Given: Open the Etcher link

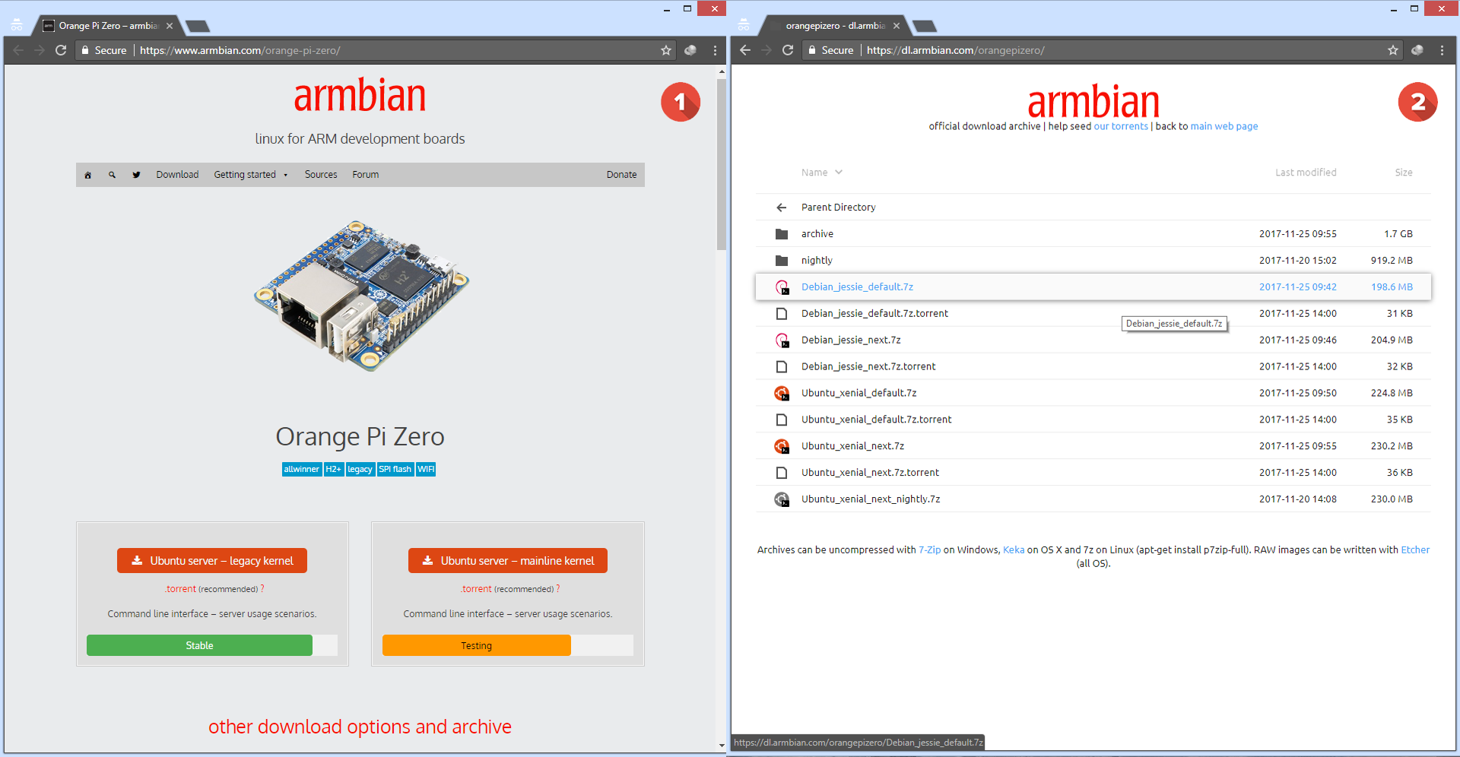Looking at the screenshot, I should (x=1414, y=550).
